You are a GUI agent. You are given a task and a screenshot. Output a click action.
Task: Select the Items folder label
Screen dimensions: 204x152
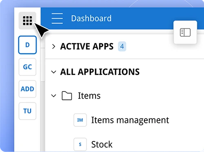pyautogui.click(x=89, y=96)
